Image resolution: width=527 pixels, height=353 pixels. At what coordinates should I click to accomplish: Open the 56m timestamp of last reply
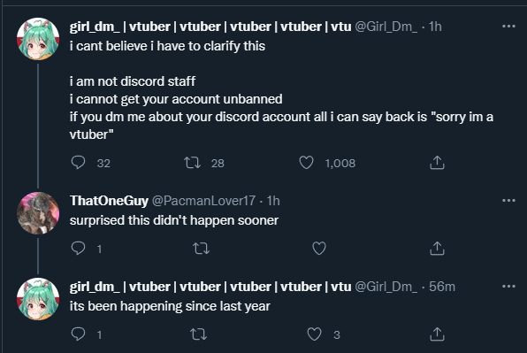442,287
